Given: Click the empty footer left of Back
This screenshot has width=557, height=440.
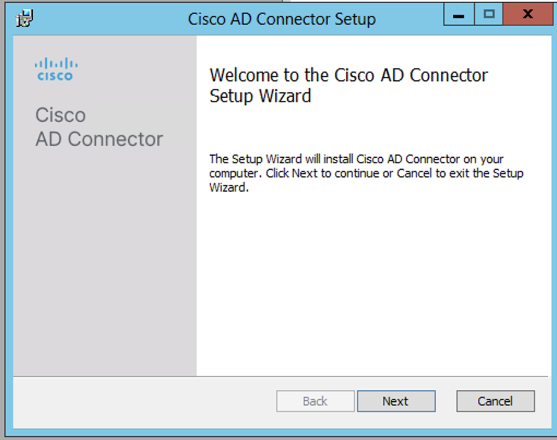Looking at the screenshot, I should click(x=144, y=402).
